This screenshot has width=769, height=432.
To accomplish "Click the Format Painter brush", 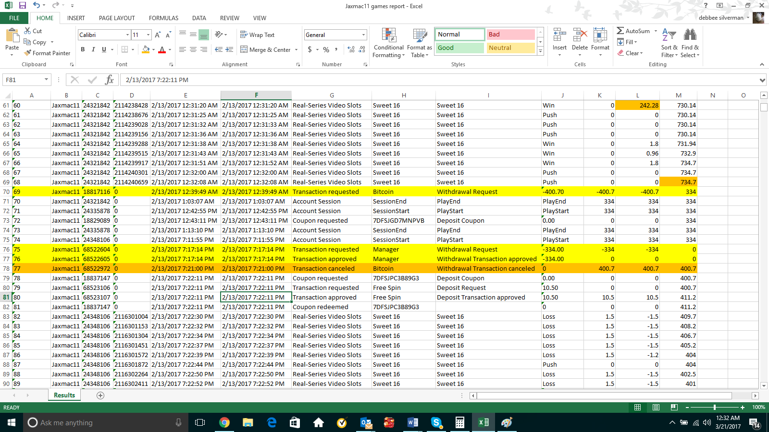I will (x=28, y=53).
